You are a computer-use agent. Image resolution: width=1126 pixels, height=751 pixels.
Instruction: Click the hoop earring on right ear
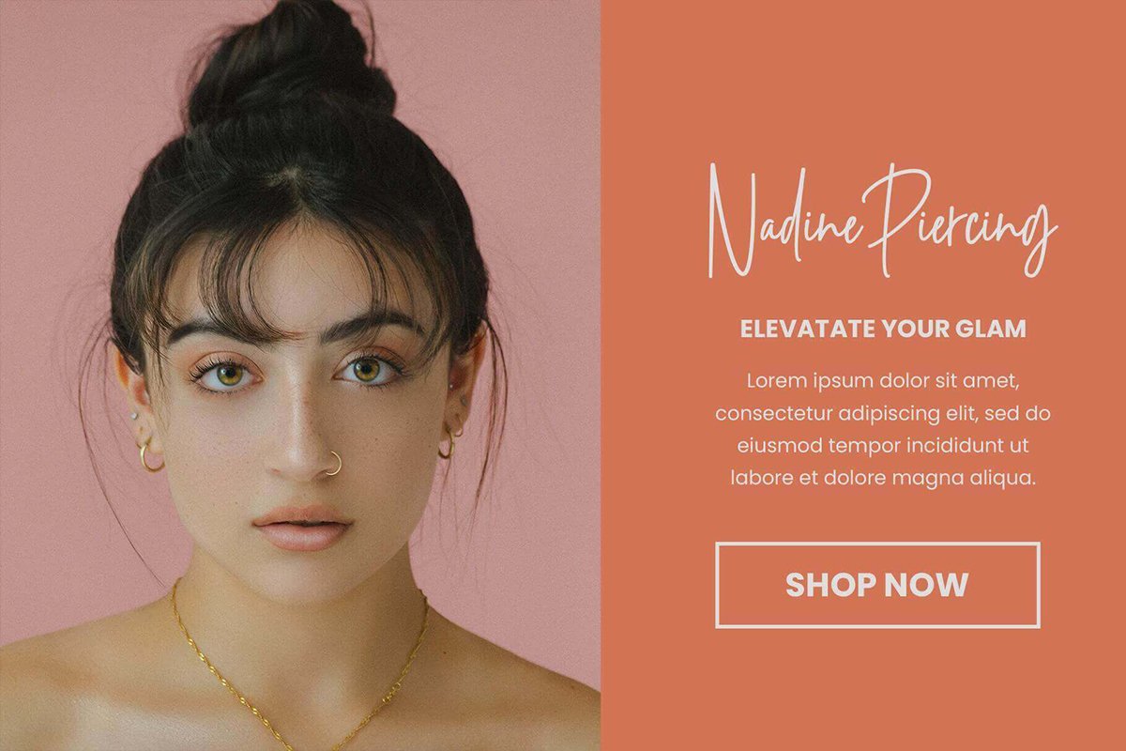point(449,444)
